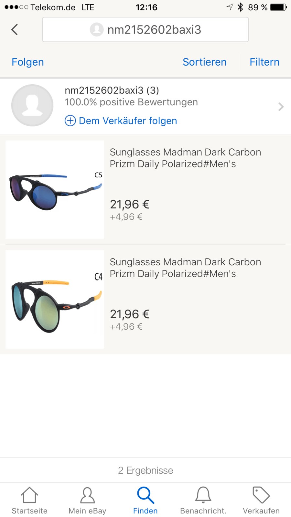The image size is (291, 517).
Task: Tap the plus circle follow icon
Action: pyautogui.click(x=70, y=121)
